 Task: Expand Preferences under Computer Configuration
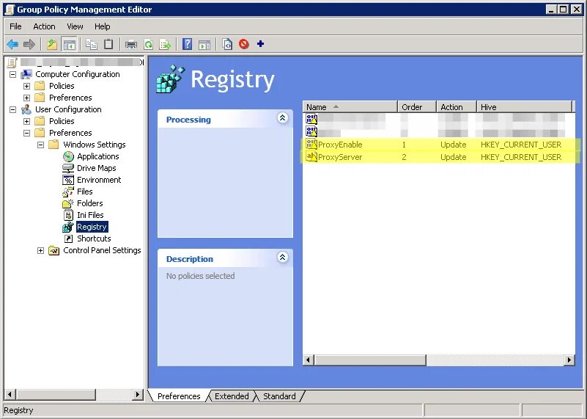click(x=26, y=98)
